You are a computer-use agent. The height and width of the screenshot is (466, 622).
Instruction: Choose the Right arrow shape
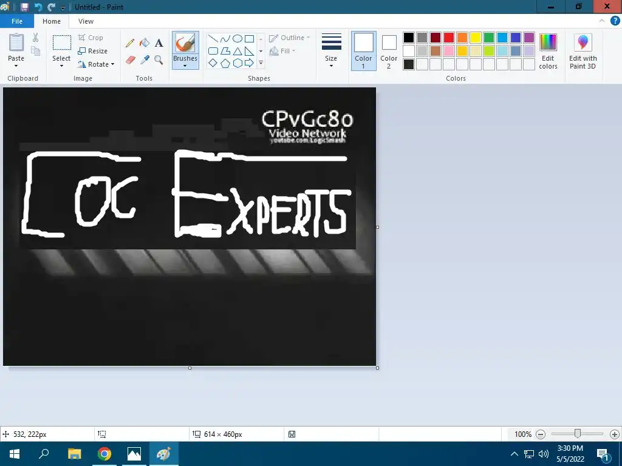click(x=249, y=63)
